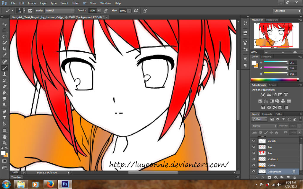Viewport: 303px width, 189px height.
Task: Toggle visibility of Clothes 1 layer
Action: [x=254, y=159]
